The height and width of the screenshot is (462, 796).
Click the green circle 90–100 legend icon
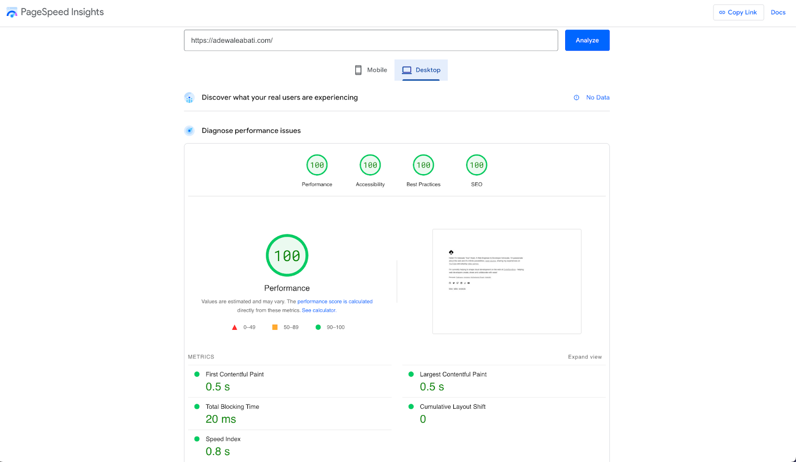(x=318, y=327)
